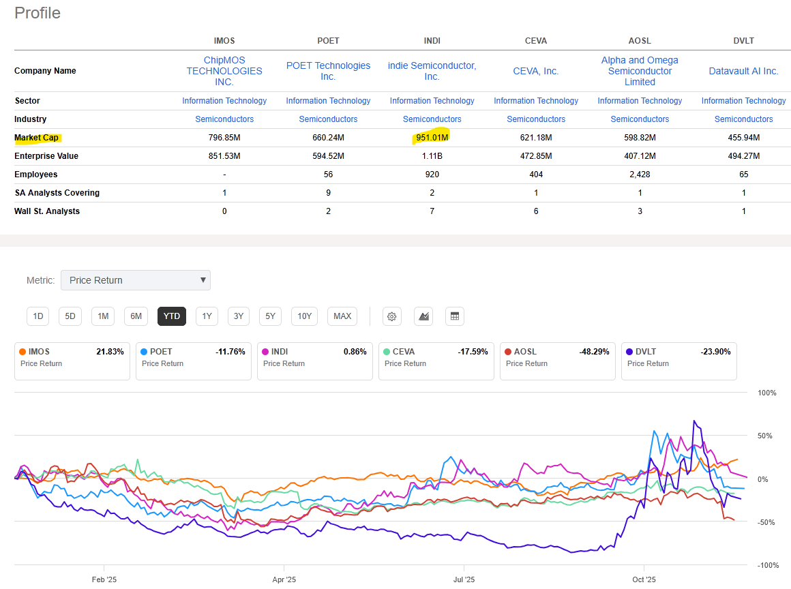Click the Semiconductors industry link under AOSL
This screenshot has height=589, width=791.
tap(640, 119)
